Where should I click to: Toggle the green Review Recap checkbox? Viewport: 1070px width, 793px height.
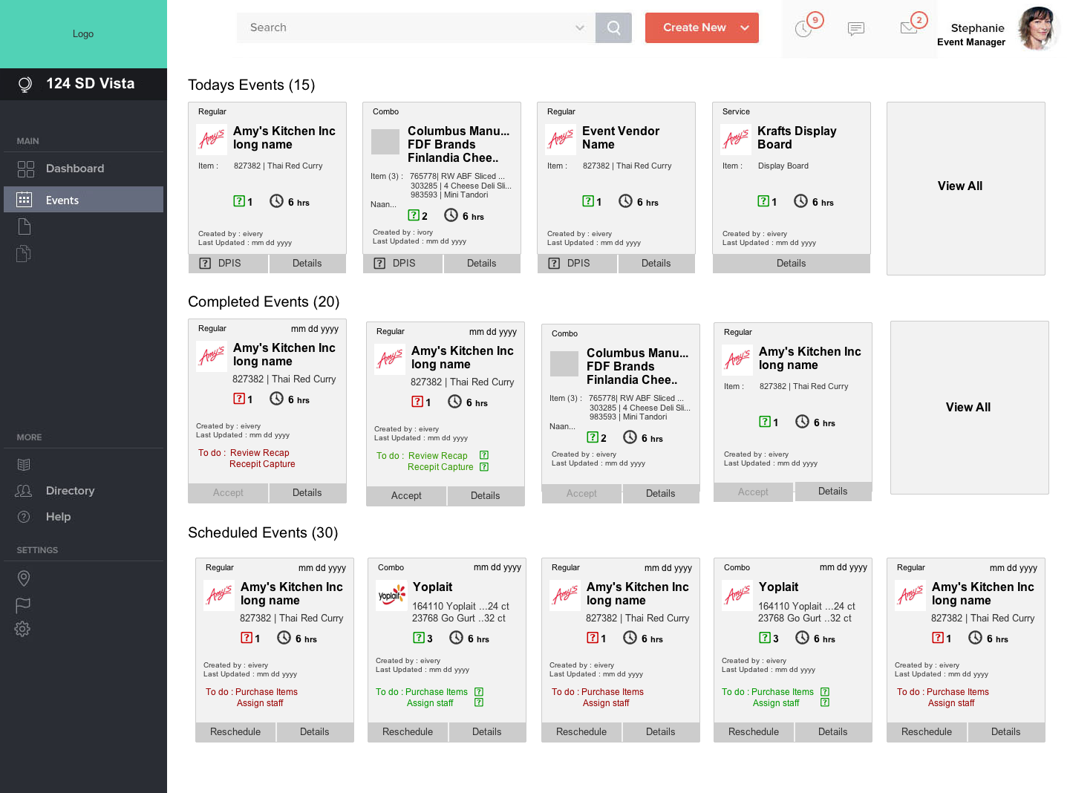(x=484, y=455)
